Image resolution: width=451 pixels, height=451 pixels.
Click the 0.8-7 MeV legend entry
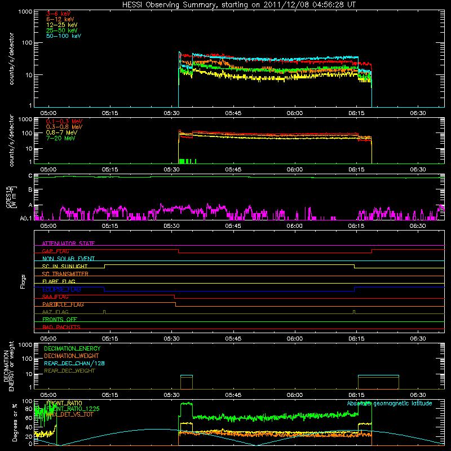pos(61,132)
